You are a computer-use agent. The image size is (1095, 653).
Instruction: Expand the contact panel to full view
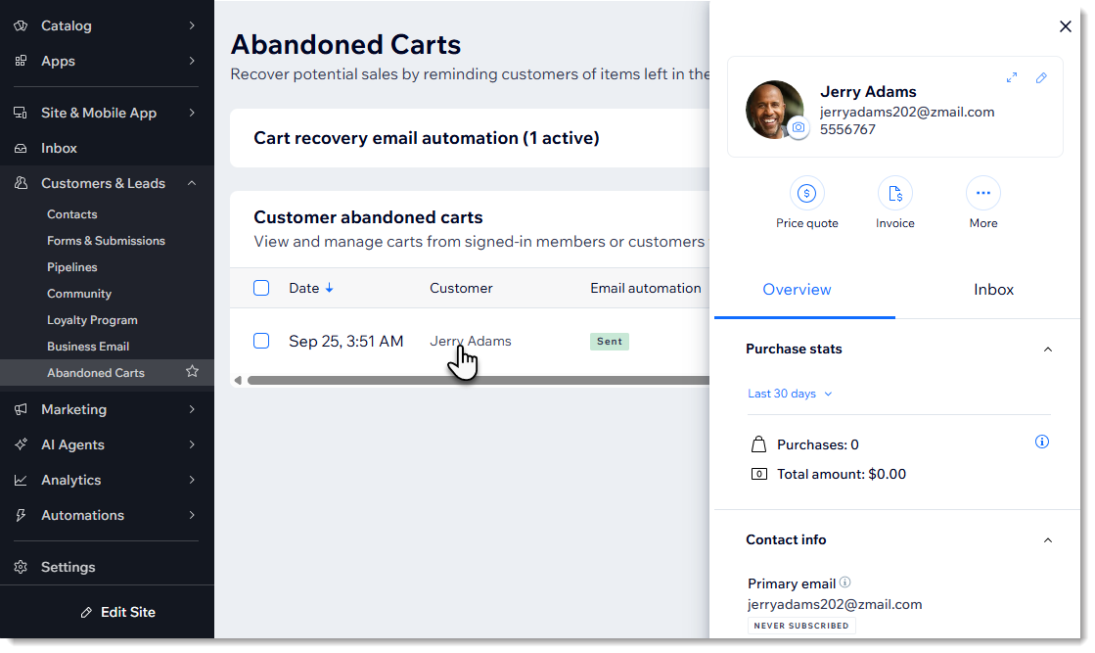[1011, 77]
